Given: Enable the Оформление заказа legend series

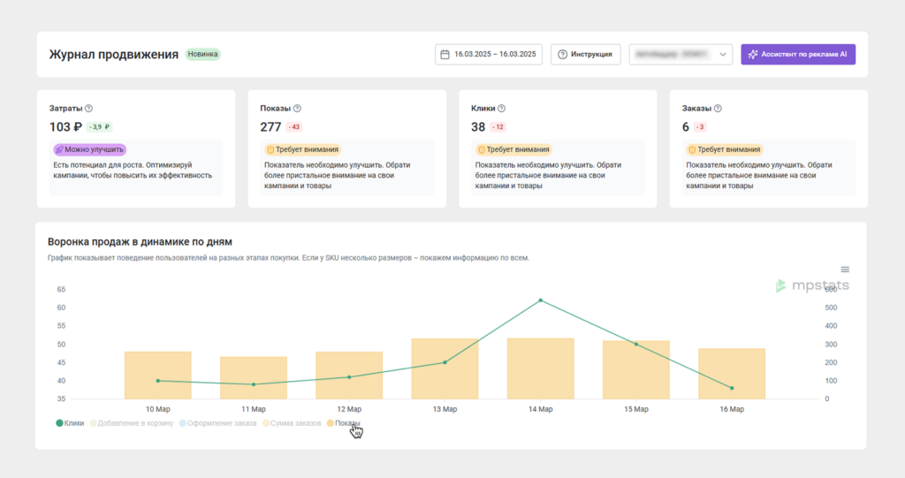Looking at the screenshot, I should coord(217,423).
